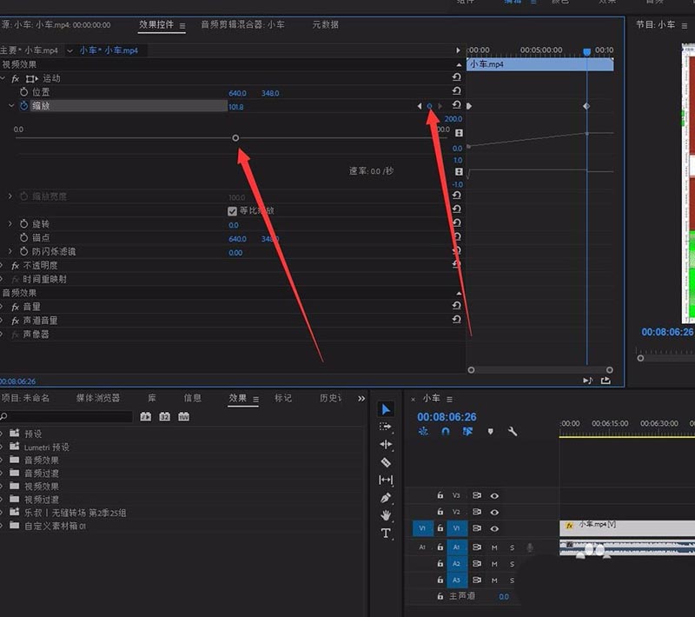Toggle sync lock on track A3
695x617 pixels.
[x=477, y=580]
